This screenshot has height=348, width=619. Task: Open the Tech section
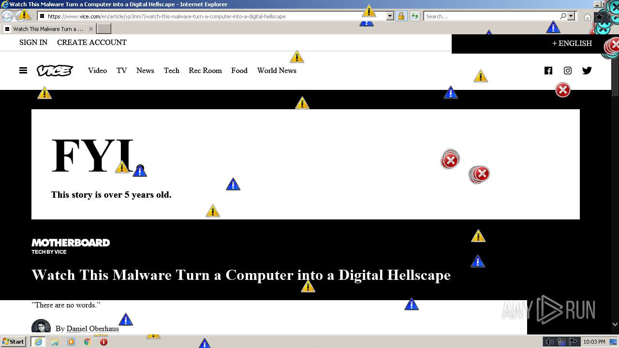point(172,71)
